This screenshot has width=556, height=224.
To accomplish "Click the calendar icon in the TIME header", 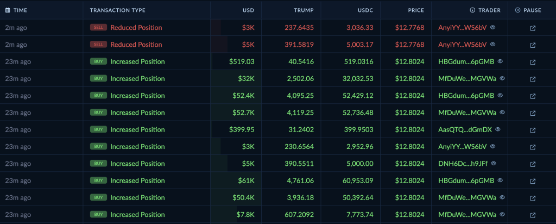I will point(8,10).
